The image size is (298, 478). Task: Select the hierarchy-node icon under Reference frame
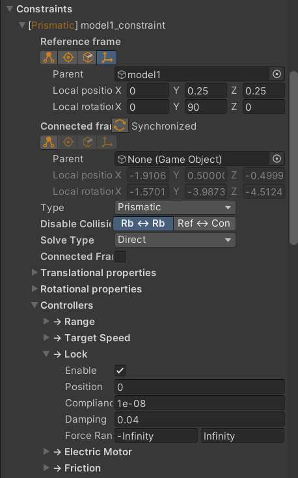[x=49, y=57]
